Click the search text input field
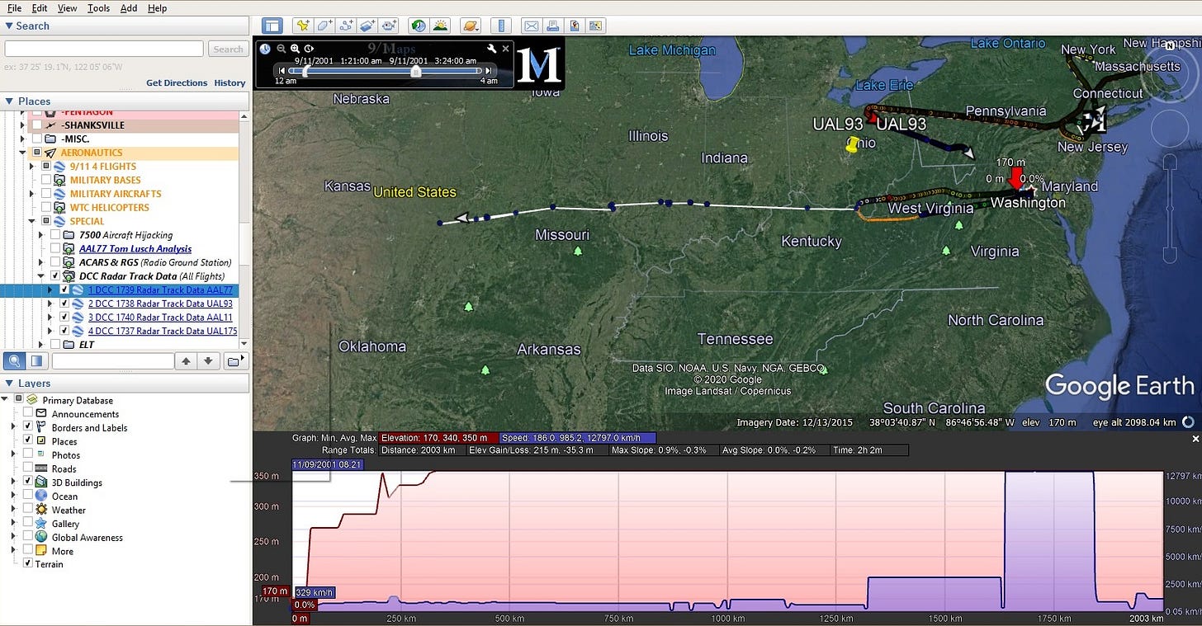 (x=104, y=49)
